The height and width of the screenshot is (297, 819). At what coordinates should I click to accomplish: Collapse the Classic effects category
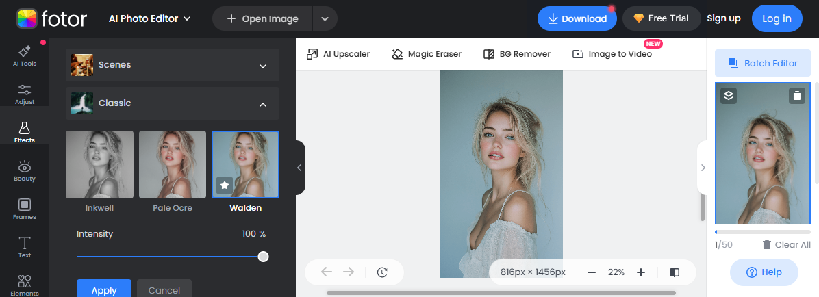(173, 103)
